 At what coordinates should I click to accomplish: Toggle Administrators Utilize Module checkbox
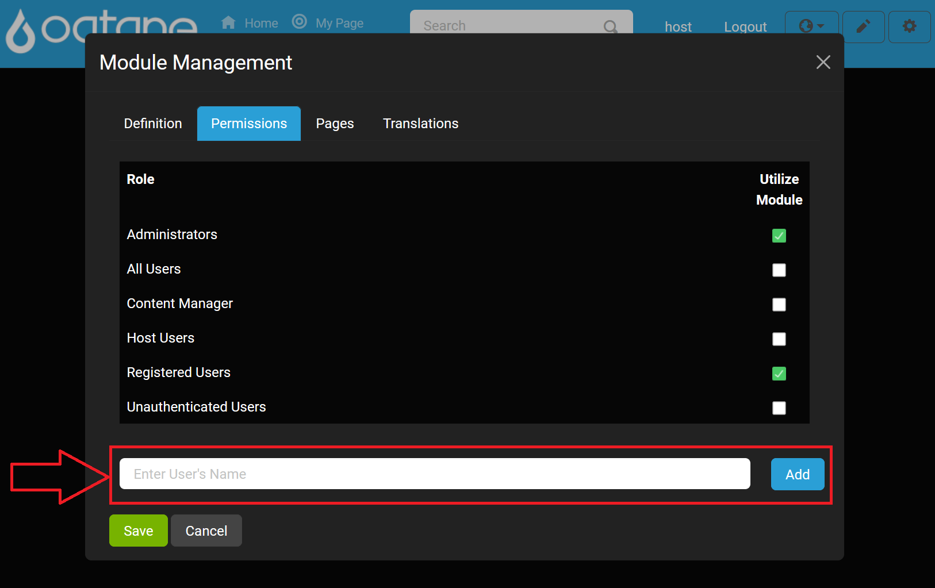[779, 236]
